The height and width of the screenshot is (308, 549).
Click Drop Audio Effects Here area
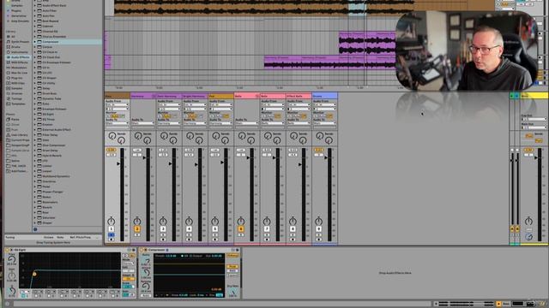(395, 273)
